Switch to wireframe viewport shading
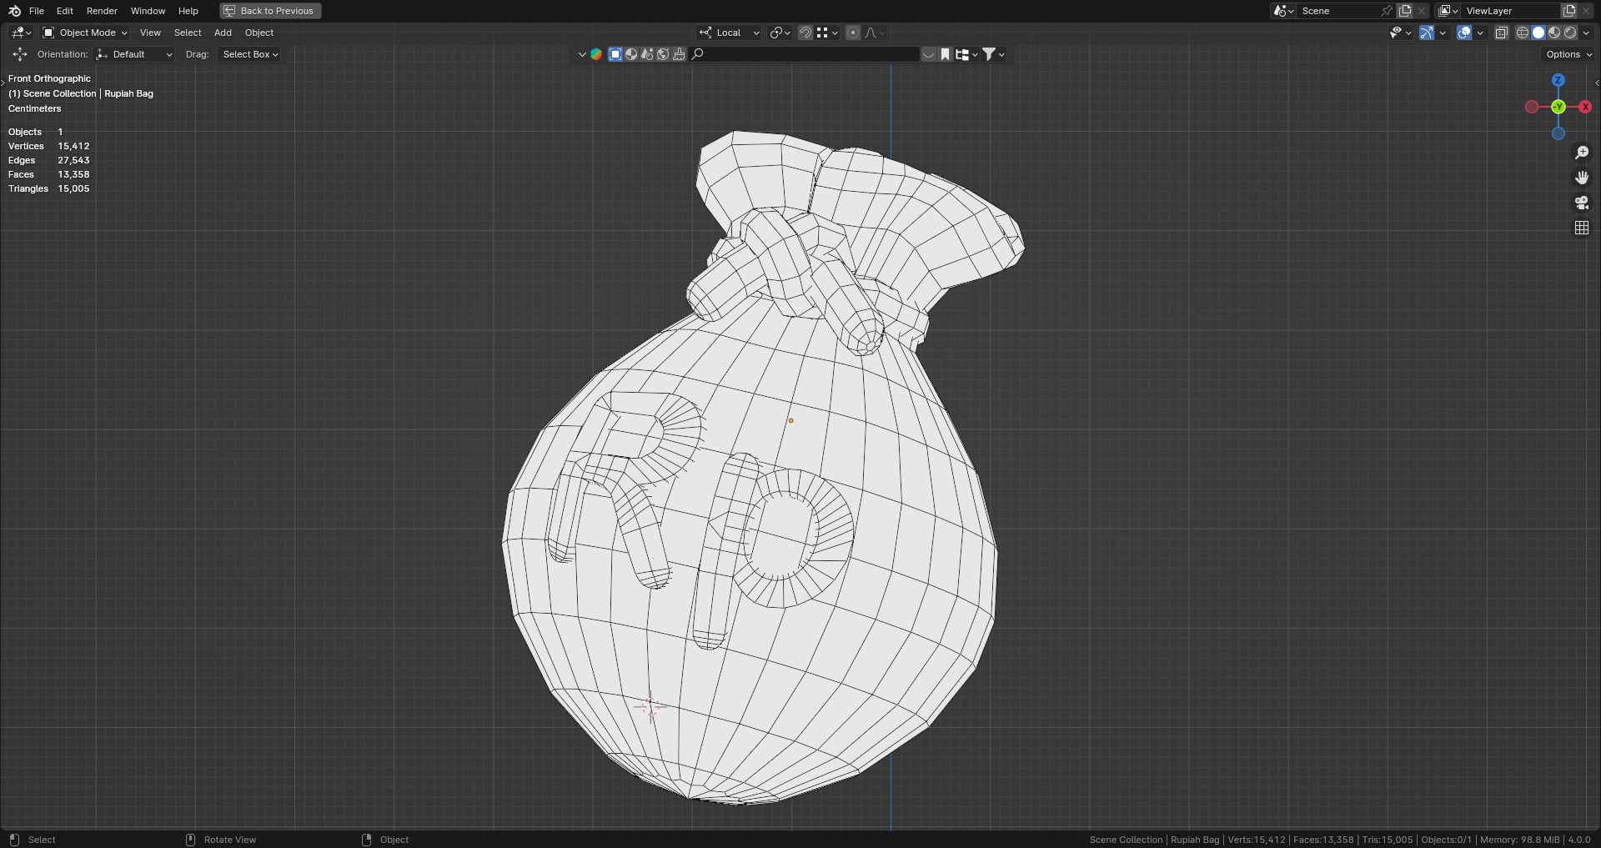Image resolution: width=1601 pixels, height=848 pixels. point(1522,33)
